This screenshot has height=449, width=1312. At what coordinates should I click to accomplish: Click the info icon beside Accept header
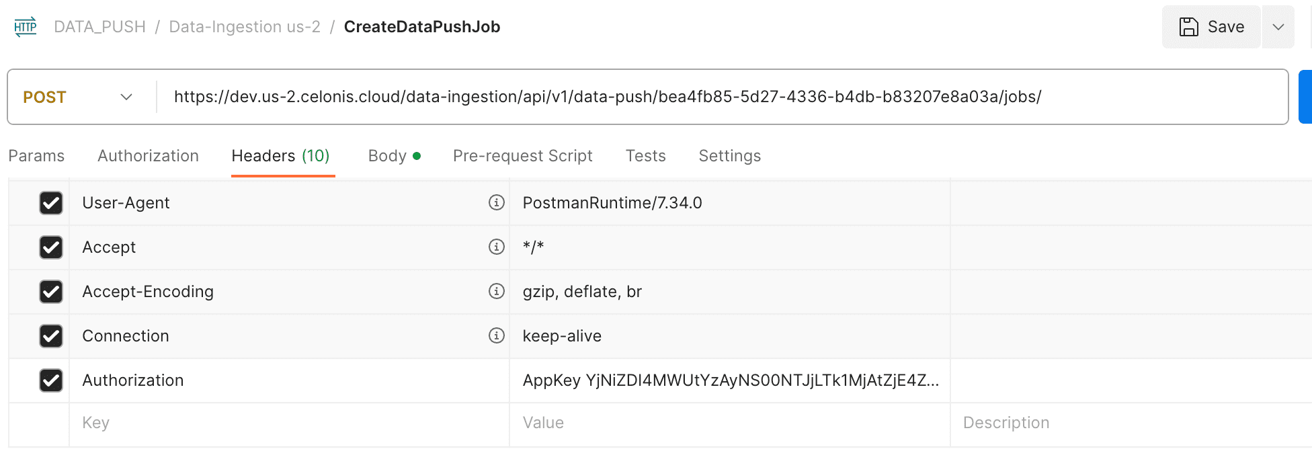497,247
